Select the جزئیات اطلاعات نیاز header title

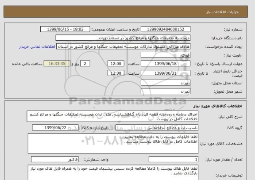[x=222, y=12]
